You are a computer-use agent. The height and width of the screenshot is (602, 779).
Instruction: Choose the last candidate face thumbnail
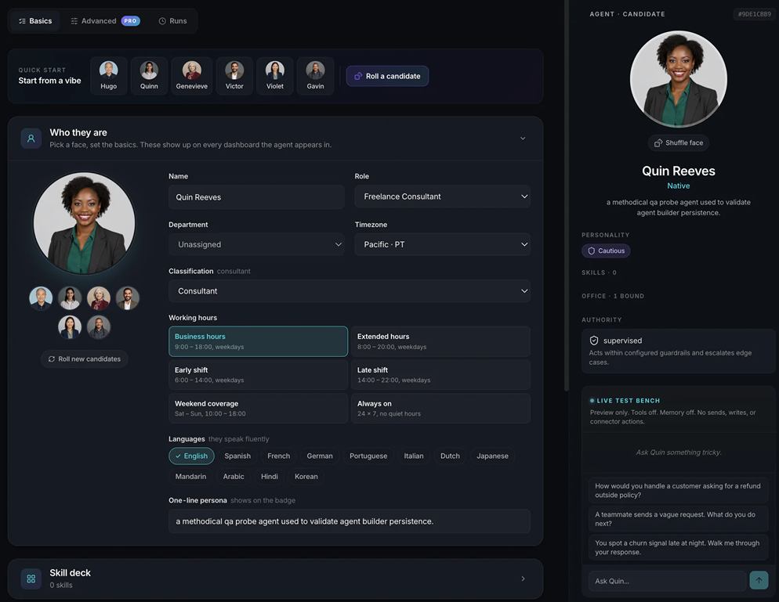(99, 327)
